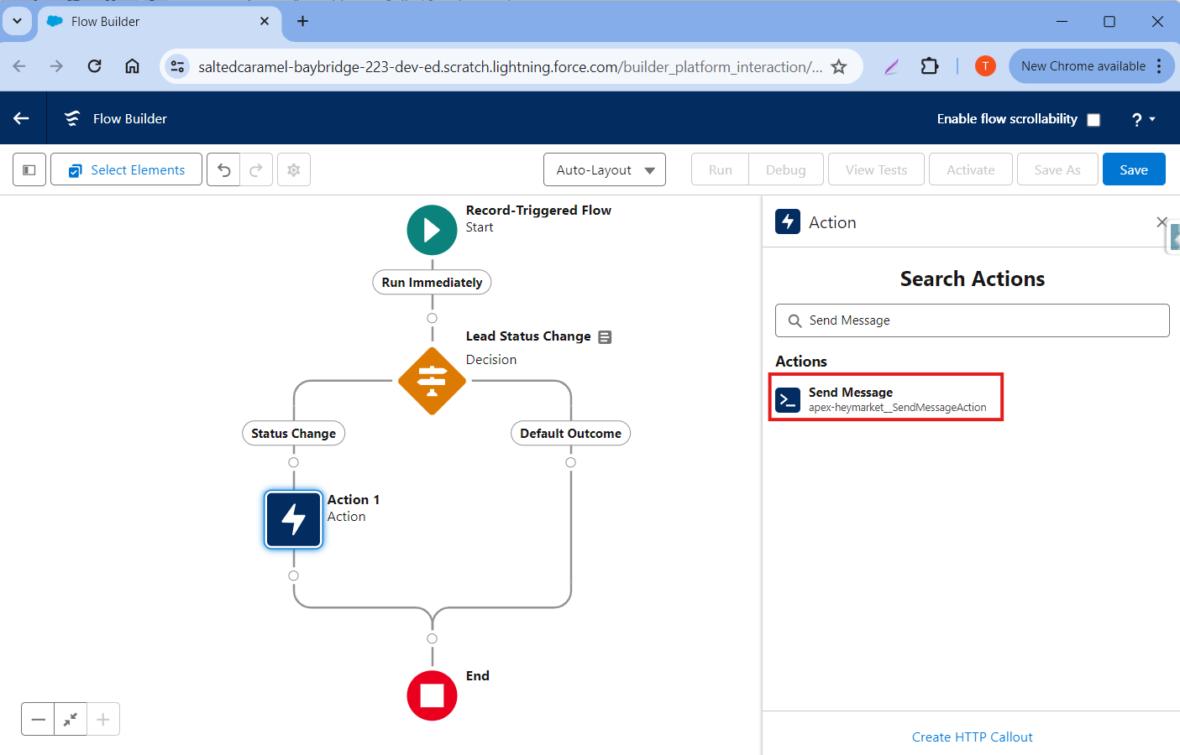Add element below Action 1 node
The width and height of the screenshot is (1180, 755).
click(293, 575)
